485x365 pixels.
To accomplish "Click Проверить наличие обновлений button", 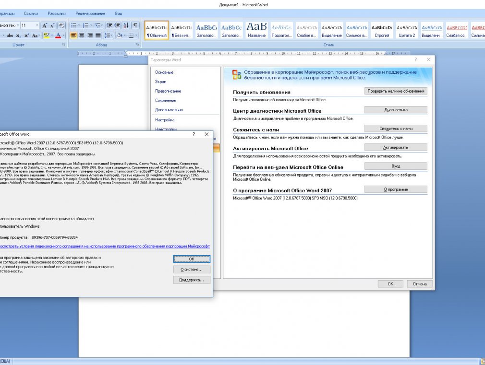I will [x=396, y=91].
